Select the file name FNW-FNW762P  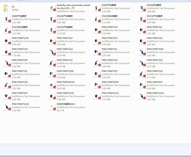pos(20,93)
